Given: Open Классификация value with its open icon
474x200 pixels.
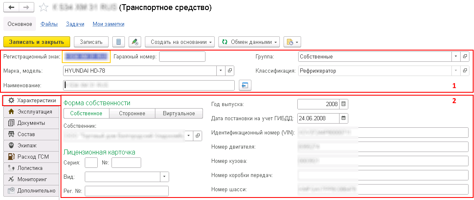Looking at the screenshot, I should [464, 71].
